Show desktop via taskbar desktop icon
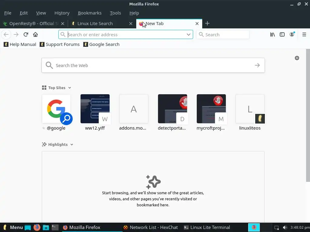 point(28,228)
